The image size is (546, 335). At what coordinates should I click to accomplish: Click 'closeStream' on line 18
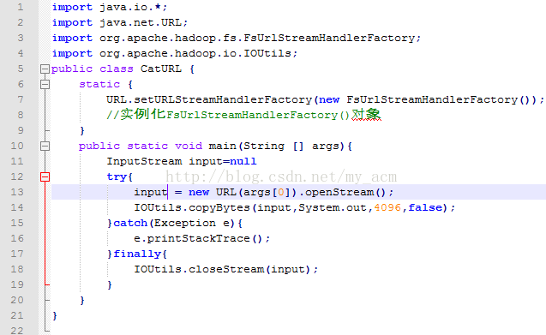226,269
